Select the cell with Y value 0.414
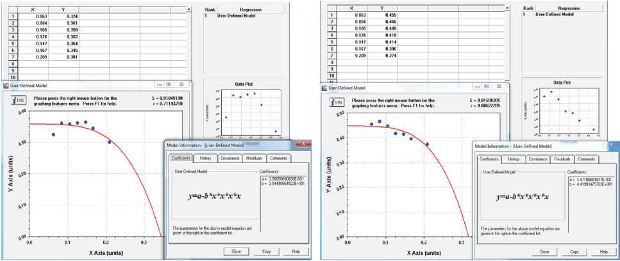Screen dimensions: 620x261 (382, 42)
